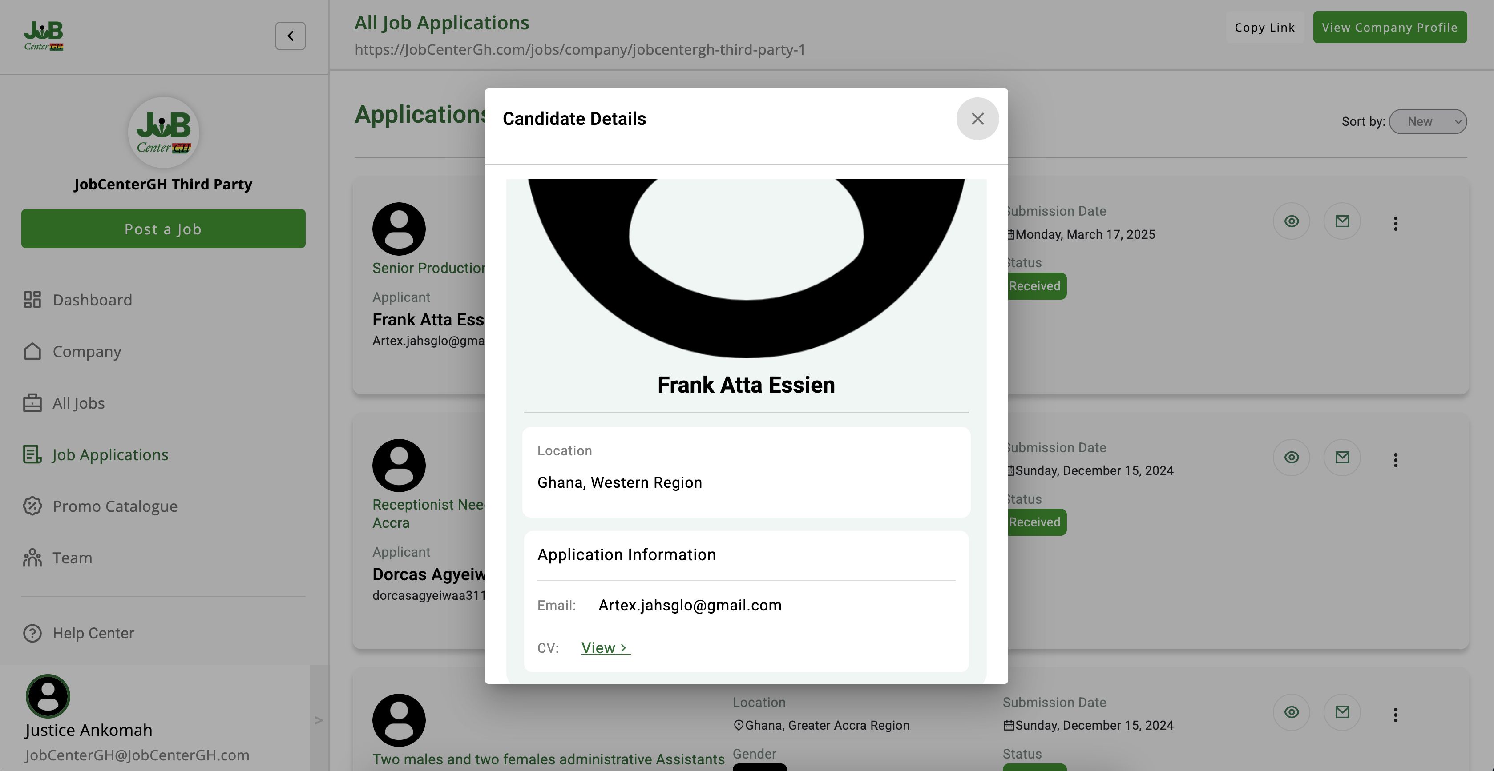Open the Sort by New dropdown
The height and width of the screenshot is (771, 1494).
coord(1427,122)
